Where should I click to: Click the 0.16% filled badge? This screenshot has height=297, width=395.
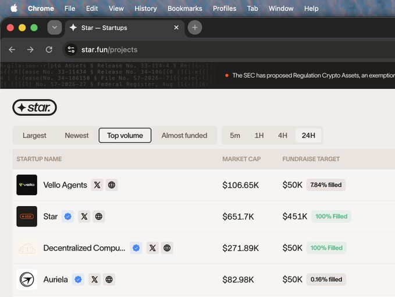(x=326, y=280)
